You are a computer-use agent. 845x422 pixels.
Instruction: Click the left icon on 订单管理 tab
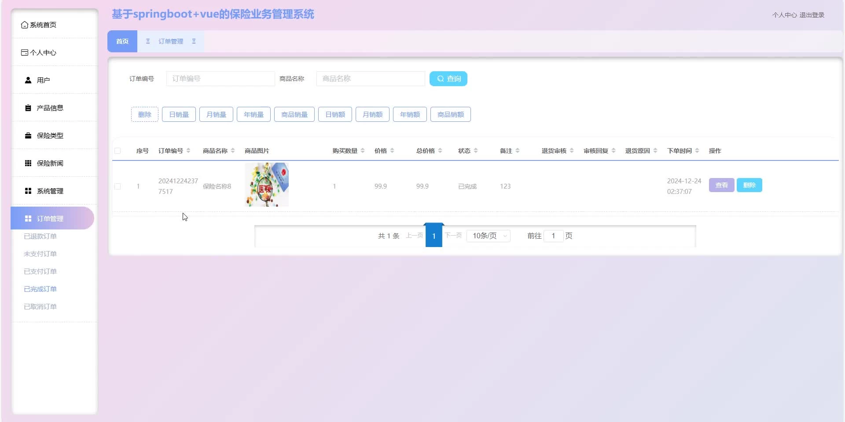coord(148,41)
